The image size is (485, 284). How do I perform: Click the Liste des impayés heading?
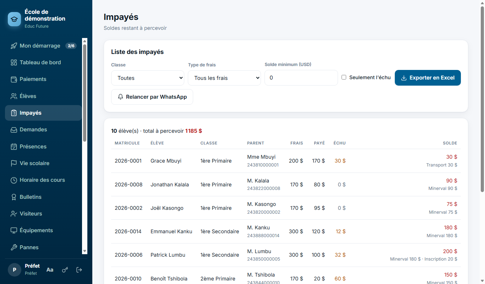[x=137, y=52]
